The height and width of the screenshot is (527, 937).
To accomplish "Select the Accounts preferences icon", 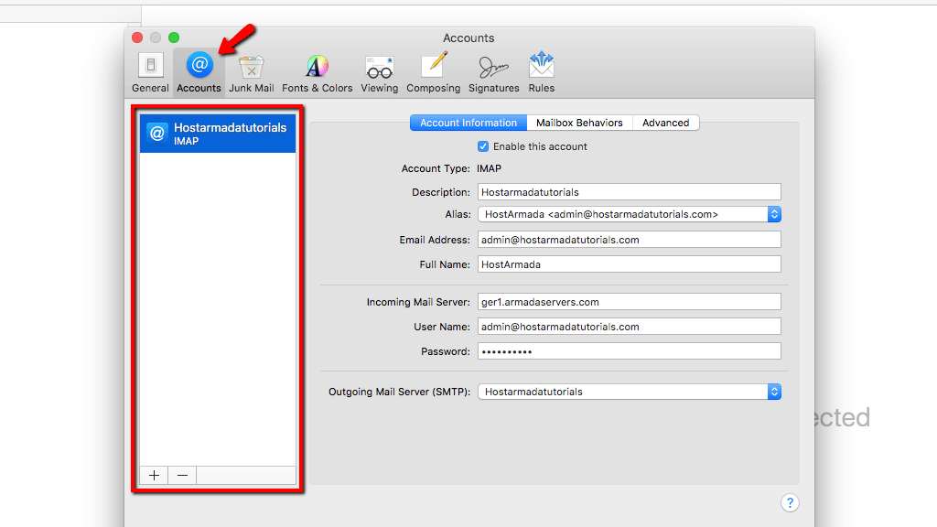I will pyautogui.click(x=199, y=72).
